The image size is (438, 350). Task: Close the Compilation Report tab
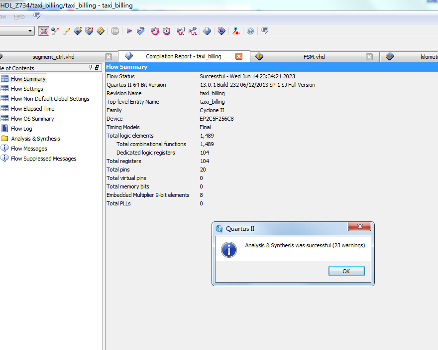(239, 56)
